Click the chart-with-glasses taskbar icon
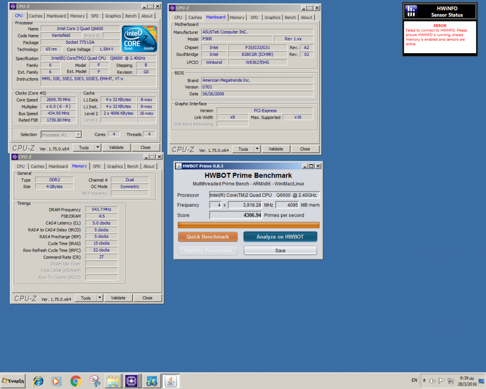The height and width of the screenshot is (389, 486). 151,381
